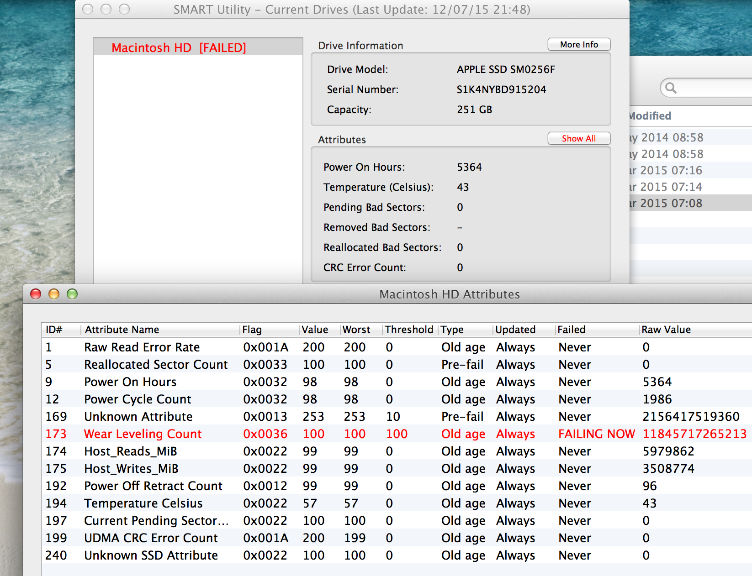Click the SMART Utility window title bar
752x576 pixels.
[x=352, y=10]
